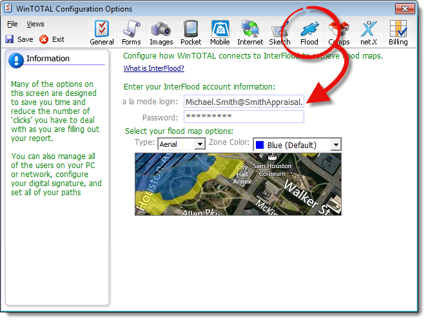Open the Pocket device section

(191, 32)
